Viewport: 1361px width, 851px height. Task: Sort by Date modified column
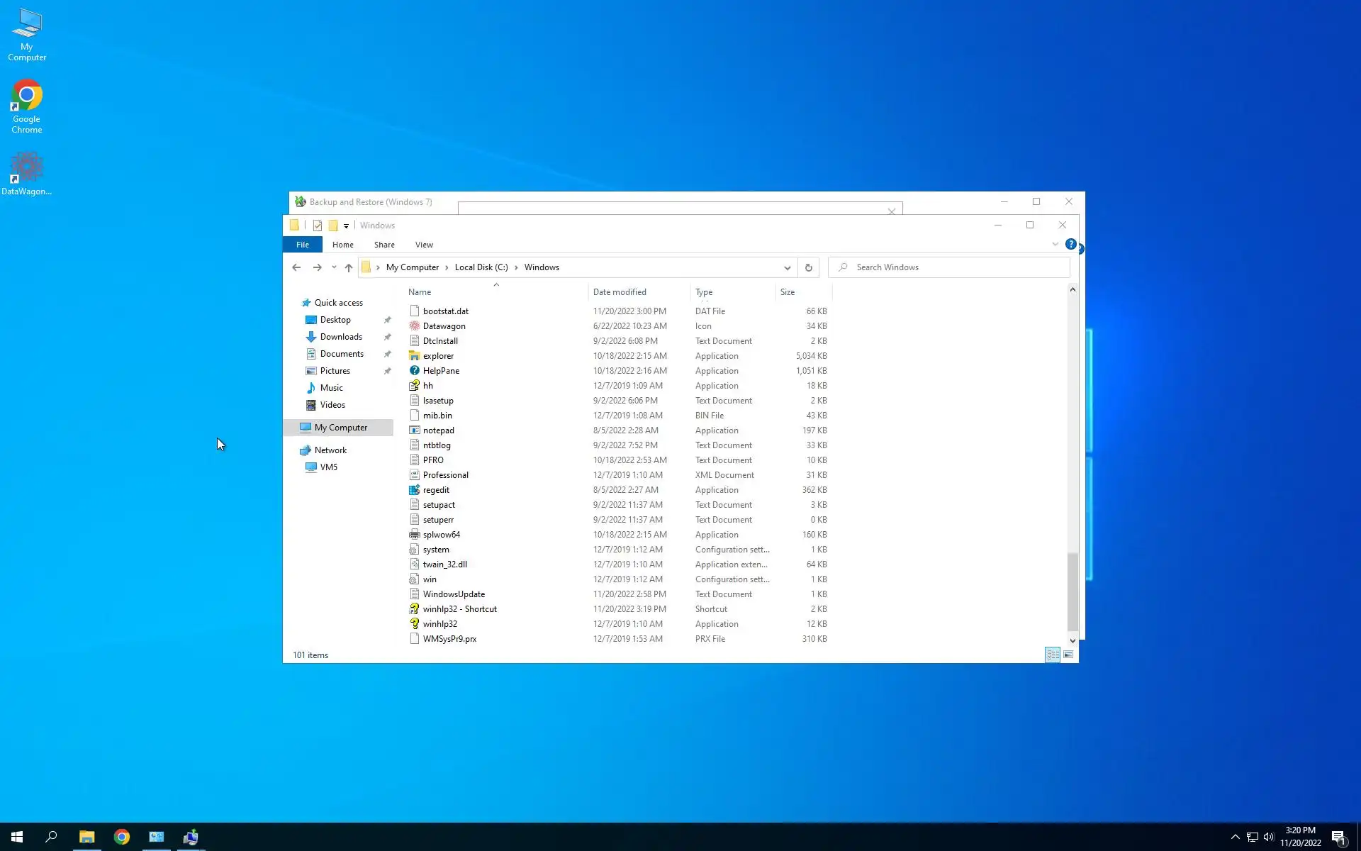(620, 292)
